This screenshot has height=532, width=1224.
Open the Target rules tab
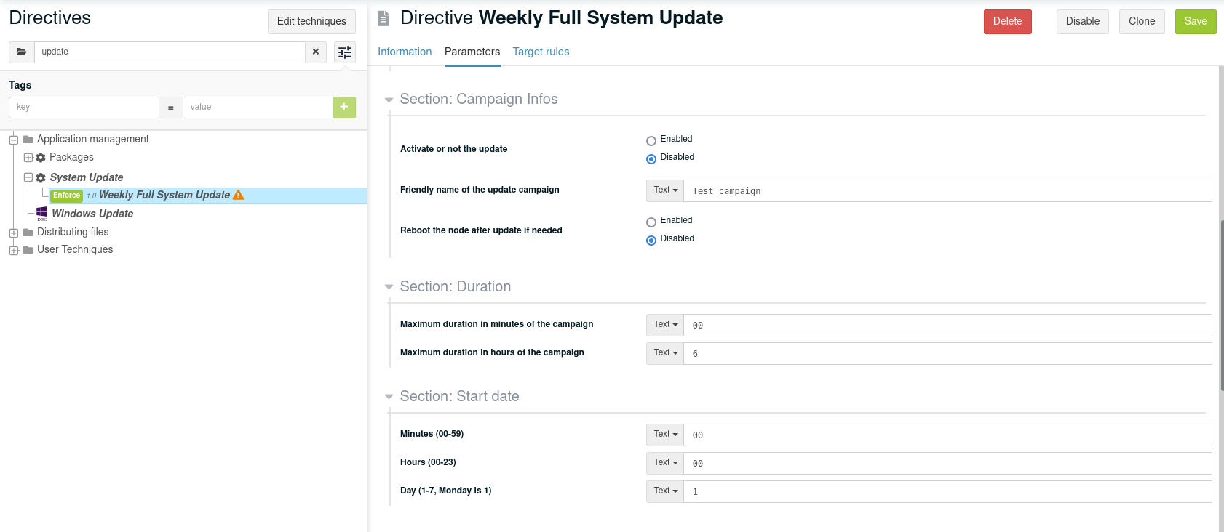tap(541, 52)
